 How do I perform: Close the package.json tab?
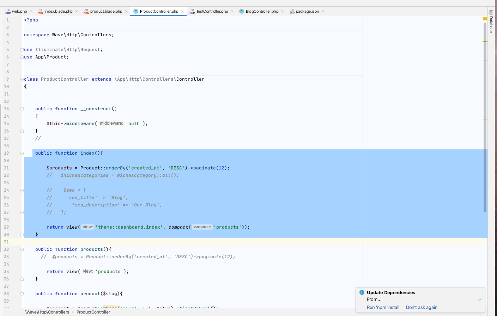click(x=323, y=11)
